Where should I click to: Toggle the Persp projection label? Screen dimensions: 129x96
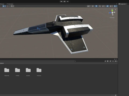click(112, 18)
